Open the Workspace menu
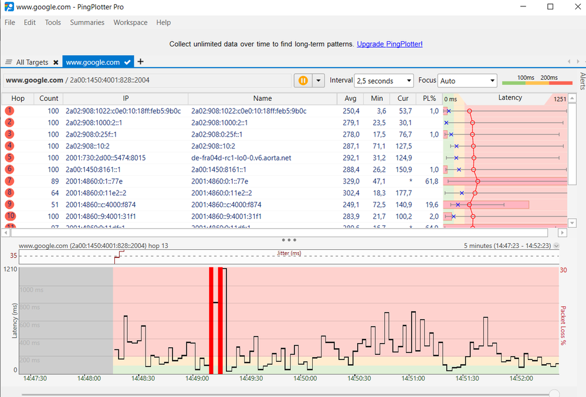The width and height of the screenshot is (586, 397). pyautogui.click(x=130, y=22)
